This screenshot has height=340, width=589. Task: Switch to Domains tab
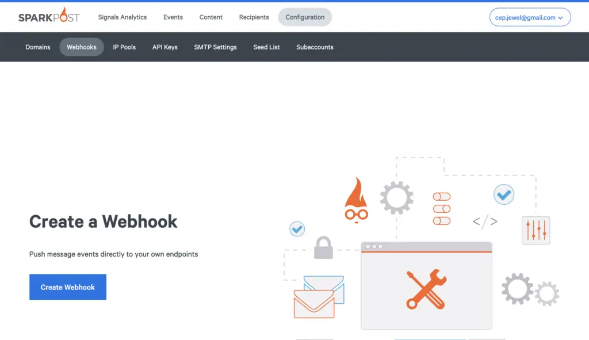click(x=38, y=47)
